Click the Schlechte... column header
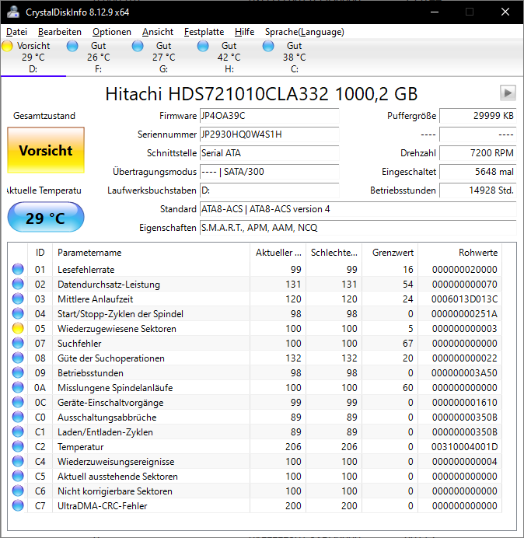 pos(334,253)
